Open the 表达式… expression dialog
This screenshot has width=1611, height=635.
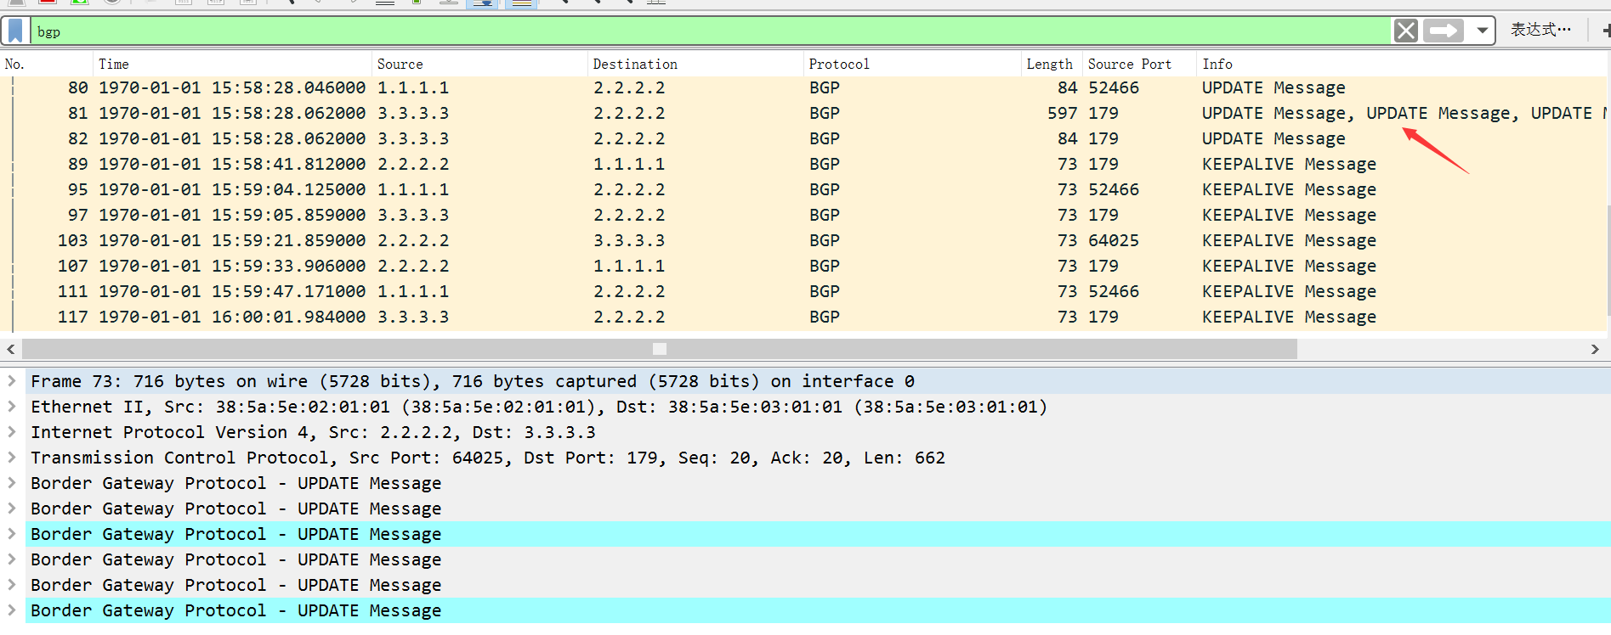(1540, 30)
